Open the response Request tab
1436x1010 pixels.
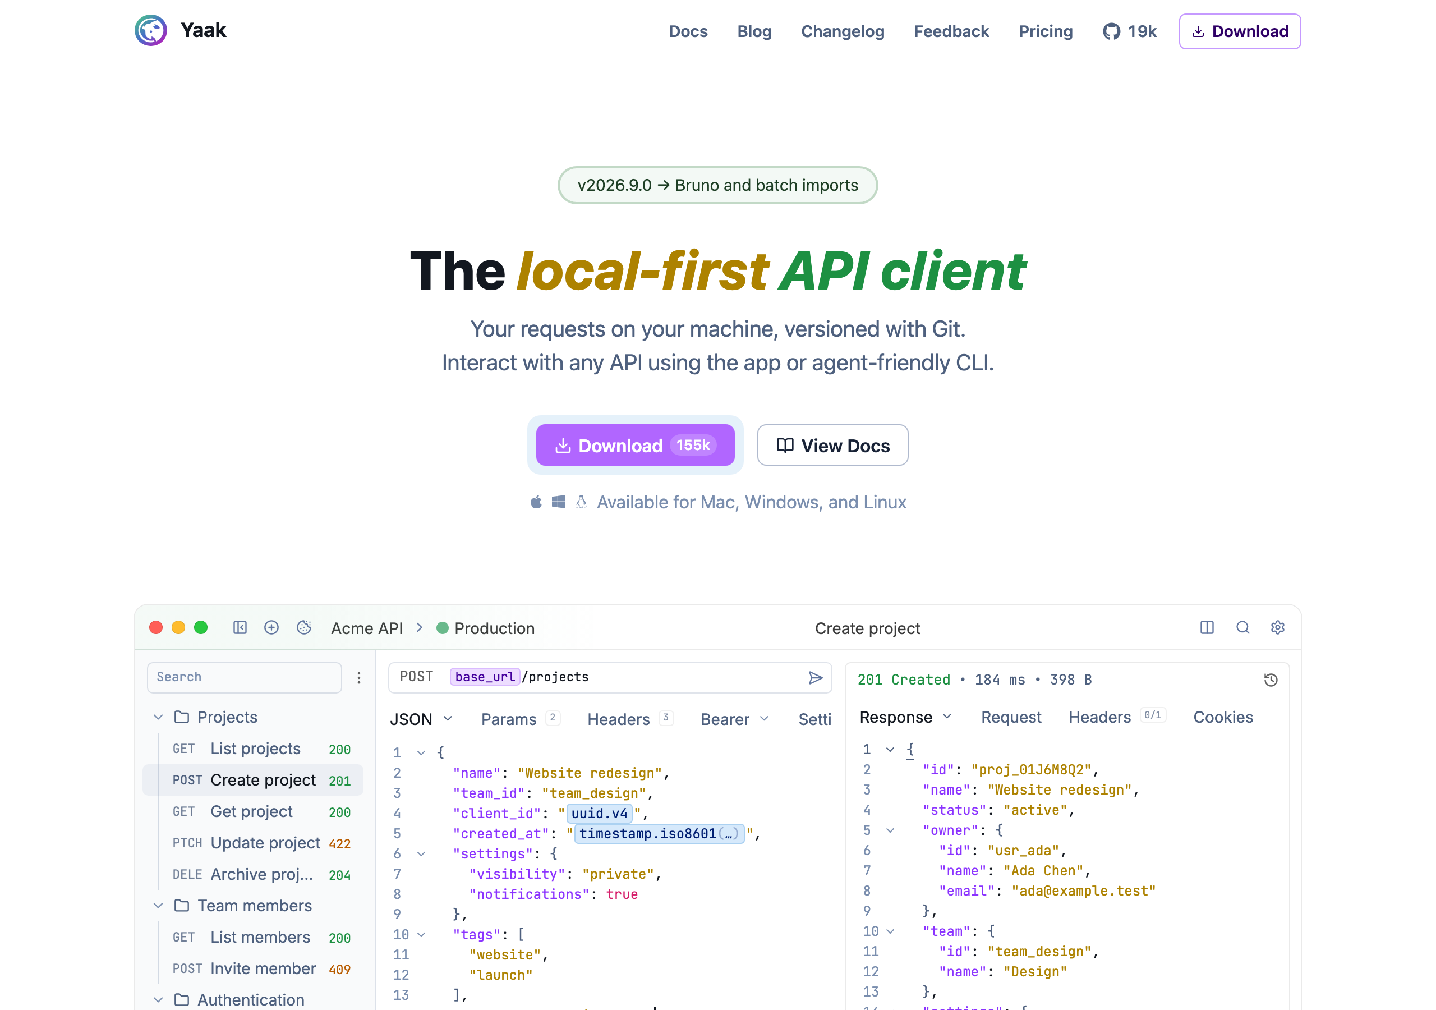[1011, 717]
